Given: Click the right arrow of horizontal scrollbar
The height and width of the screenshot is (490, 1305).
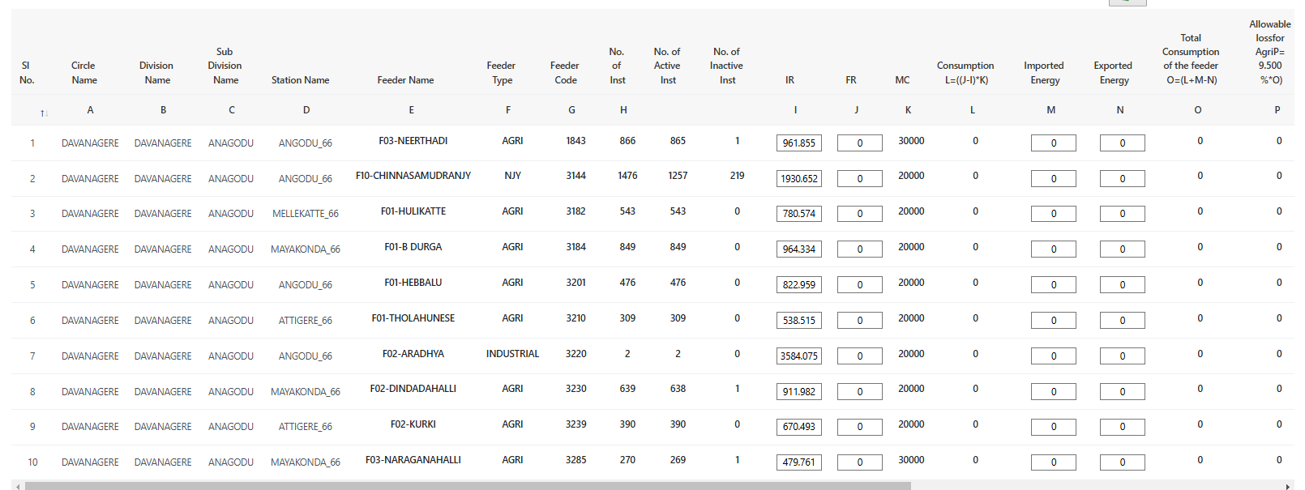Looking at the screenshot, I should [x=1288, y=486].
